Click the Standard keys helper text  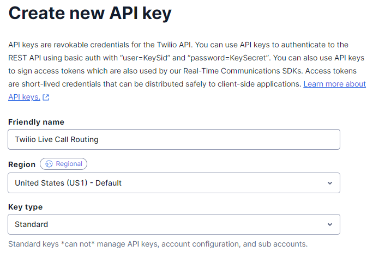pyautogui.click(x=158, y=243)
